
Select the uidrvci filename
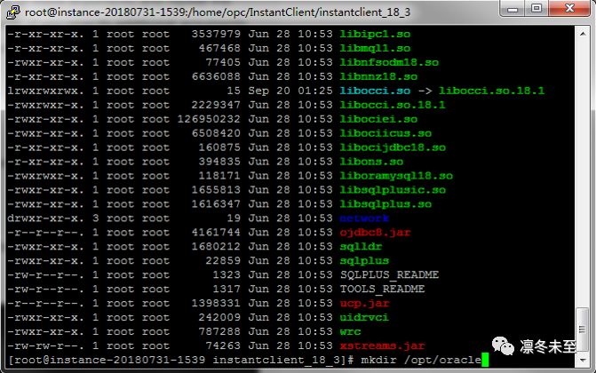pyautogui.click(x=364, y=317)
